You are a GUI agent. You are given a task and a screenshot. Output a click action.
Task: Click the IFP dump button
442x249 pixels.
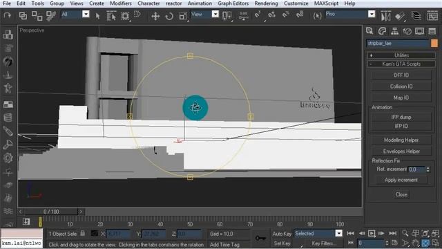coord(401,117)
